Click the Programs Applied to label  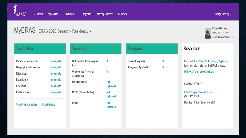[x=139, y=67]
